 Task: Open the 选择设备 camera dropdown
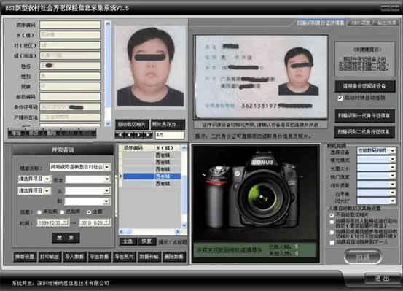click(x=393, y=151)
